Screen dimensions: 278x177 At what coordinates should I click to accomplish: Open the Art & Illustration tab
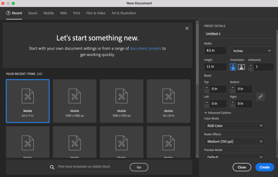point(124,13)
